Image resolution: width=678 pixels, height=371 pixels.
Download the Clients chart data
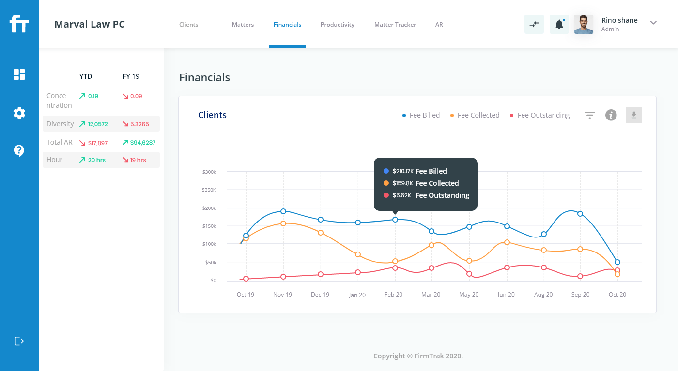633,115
